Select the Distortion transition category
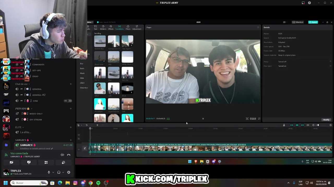334x187 pixels. point(84,88)
